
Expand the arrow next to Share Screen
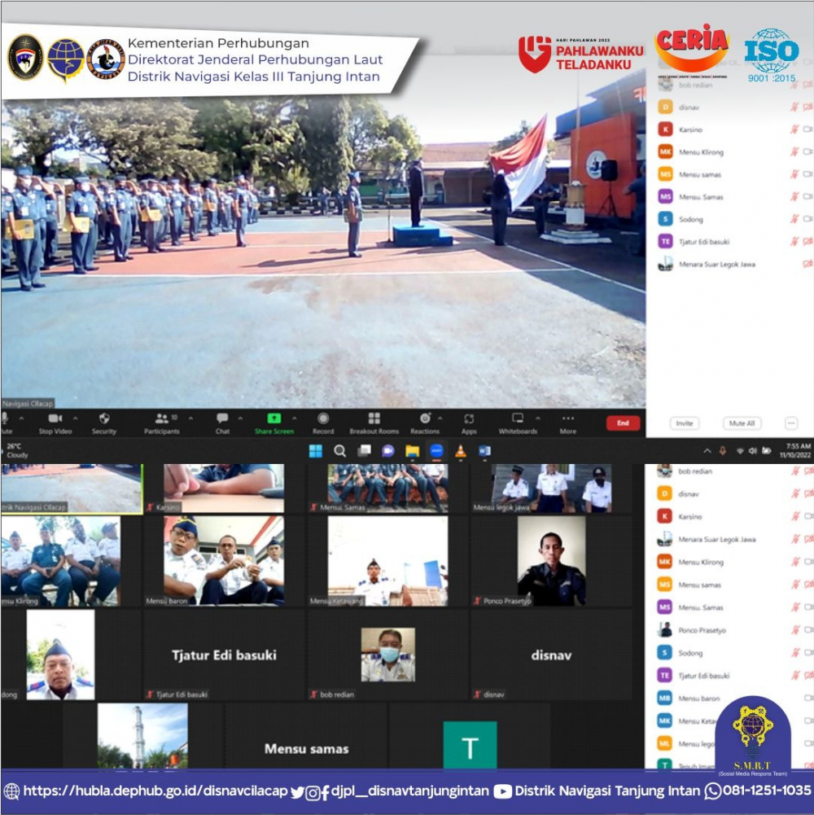294,418
